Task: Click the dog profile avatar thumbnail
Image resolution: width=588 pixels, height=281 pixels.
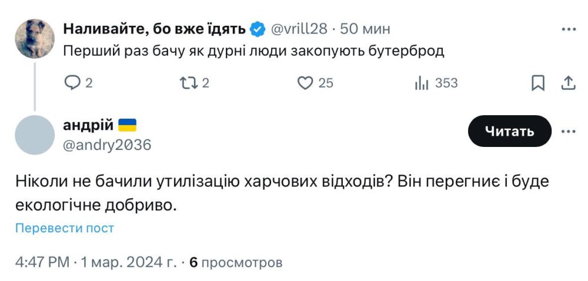Action: point(35,38)
